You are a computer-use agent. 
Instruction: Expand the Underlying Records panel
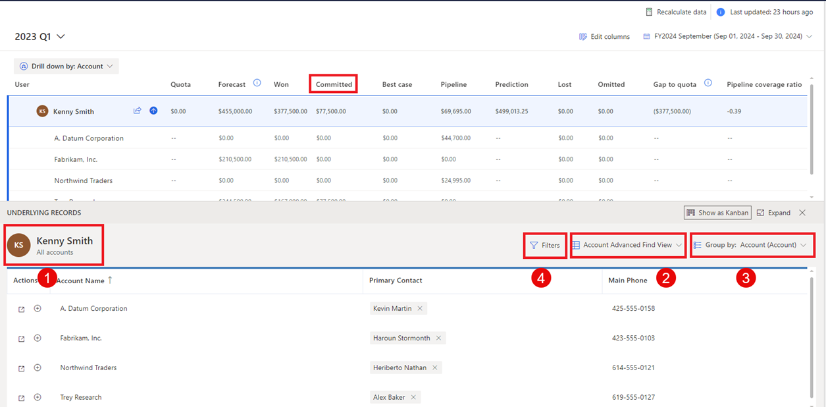773,212
